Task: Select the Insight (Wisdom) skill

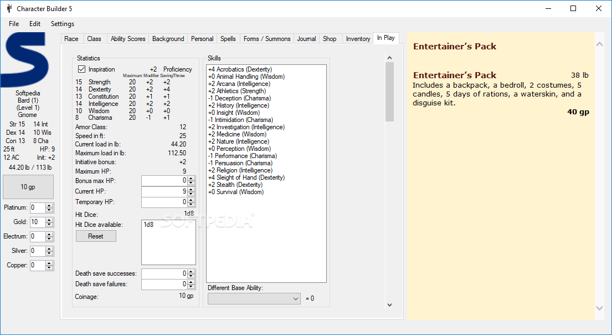Action: pos(234,113)
